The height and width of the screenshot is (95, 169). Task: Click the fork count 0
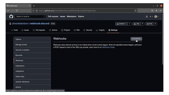[155, 24]
